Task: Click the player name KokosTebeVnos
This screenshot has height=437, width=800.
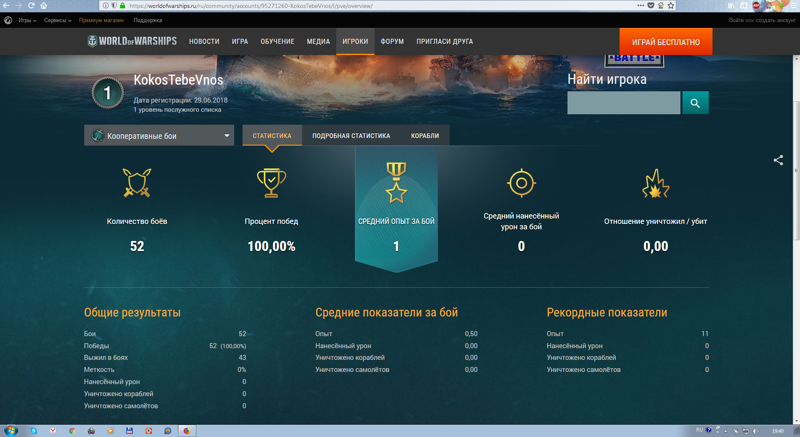Action: tap(178, 80)
